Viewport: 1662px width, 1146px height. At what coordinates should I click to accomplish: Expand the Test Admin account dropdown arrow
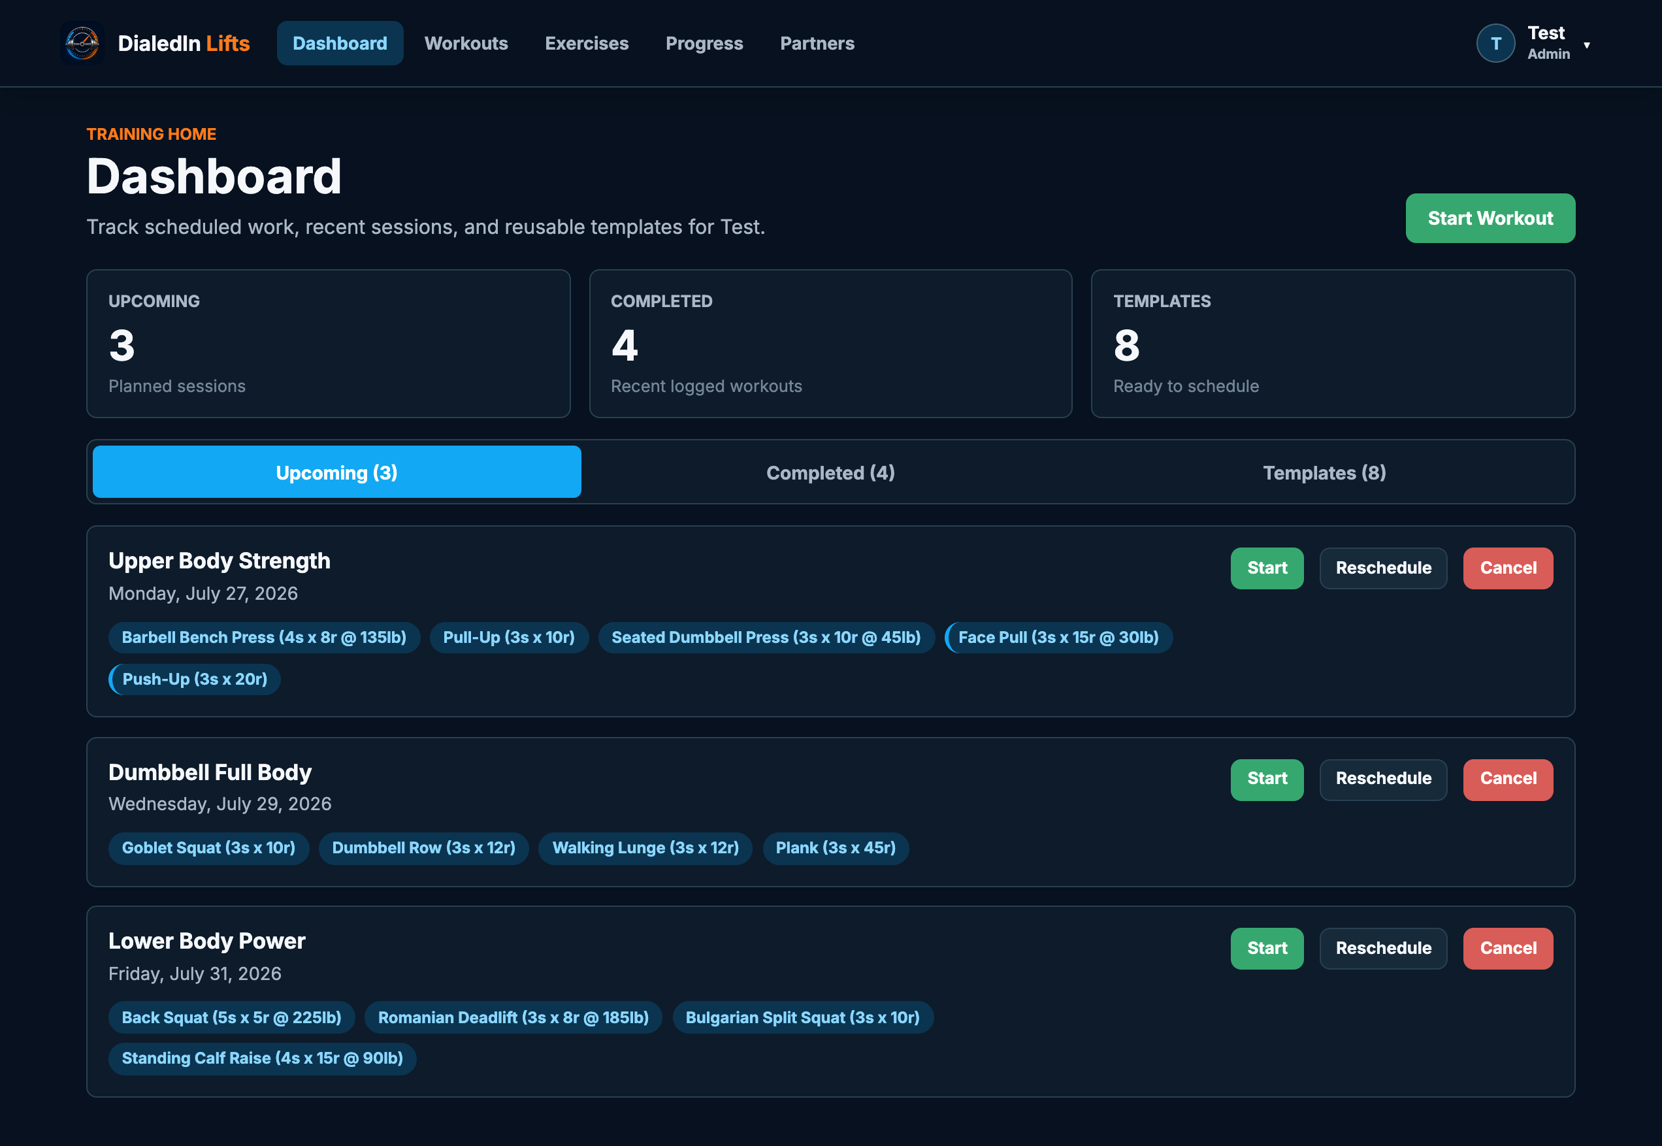click(x=1587, y=44)
